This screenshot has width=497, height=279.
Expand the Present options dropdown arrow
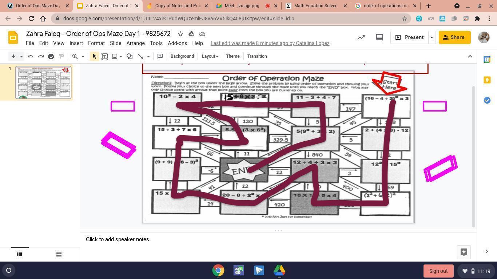[x=432, y=37]
